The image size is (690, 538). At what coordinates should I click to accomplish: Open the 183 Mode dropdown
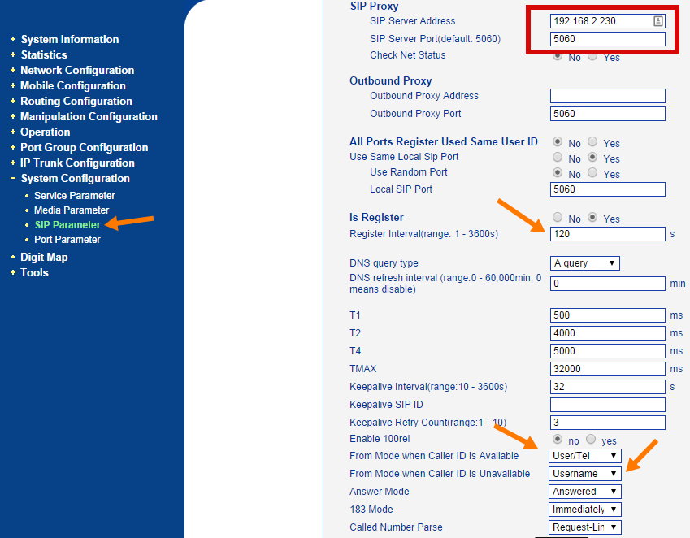coord(585,510)
